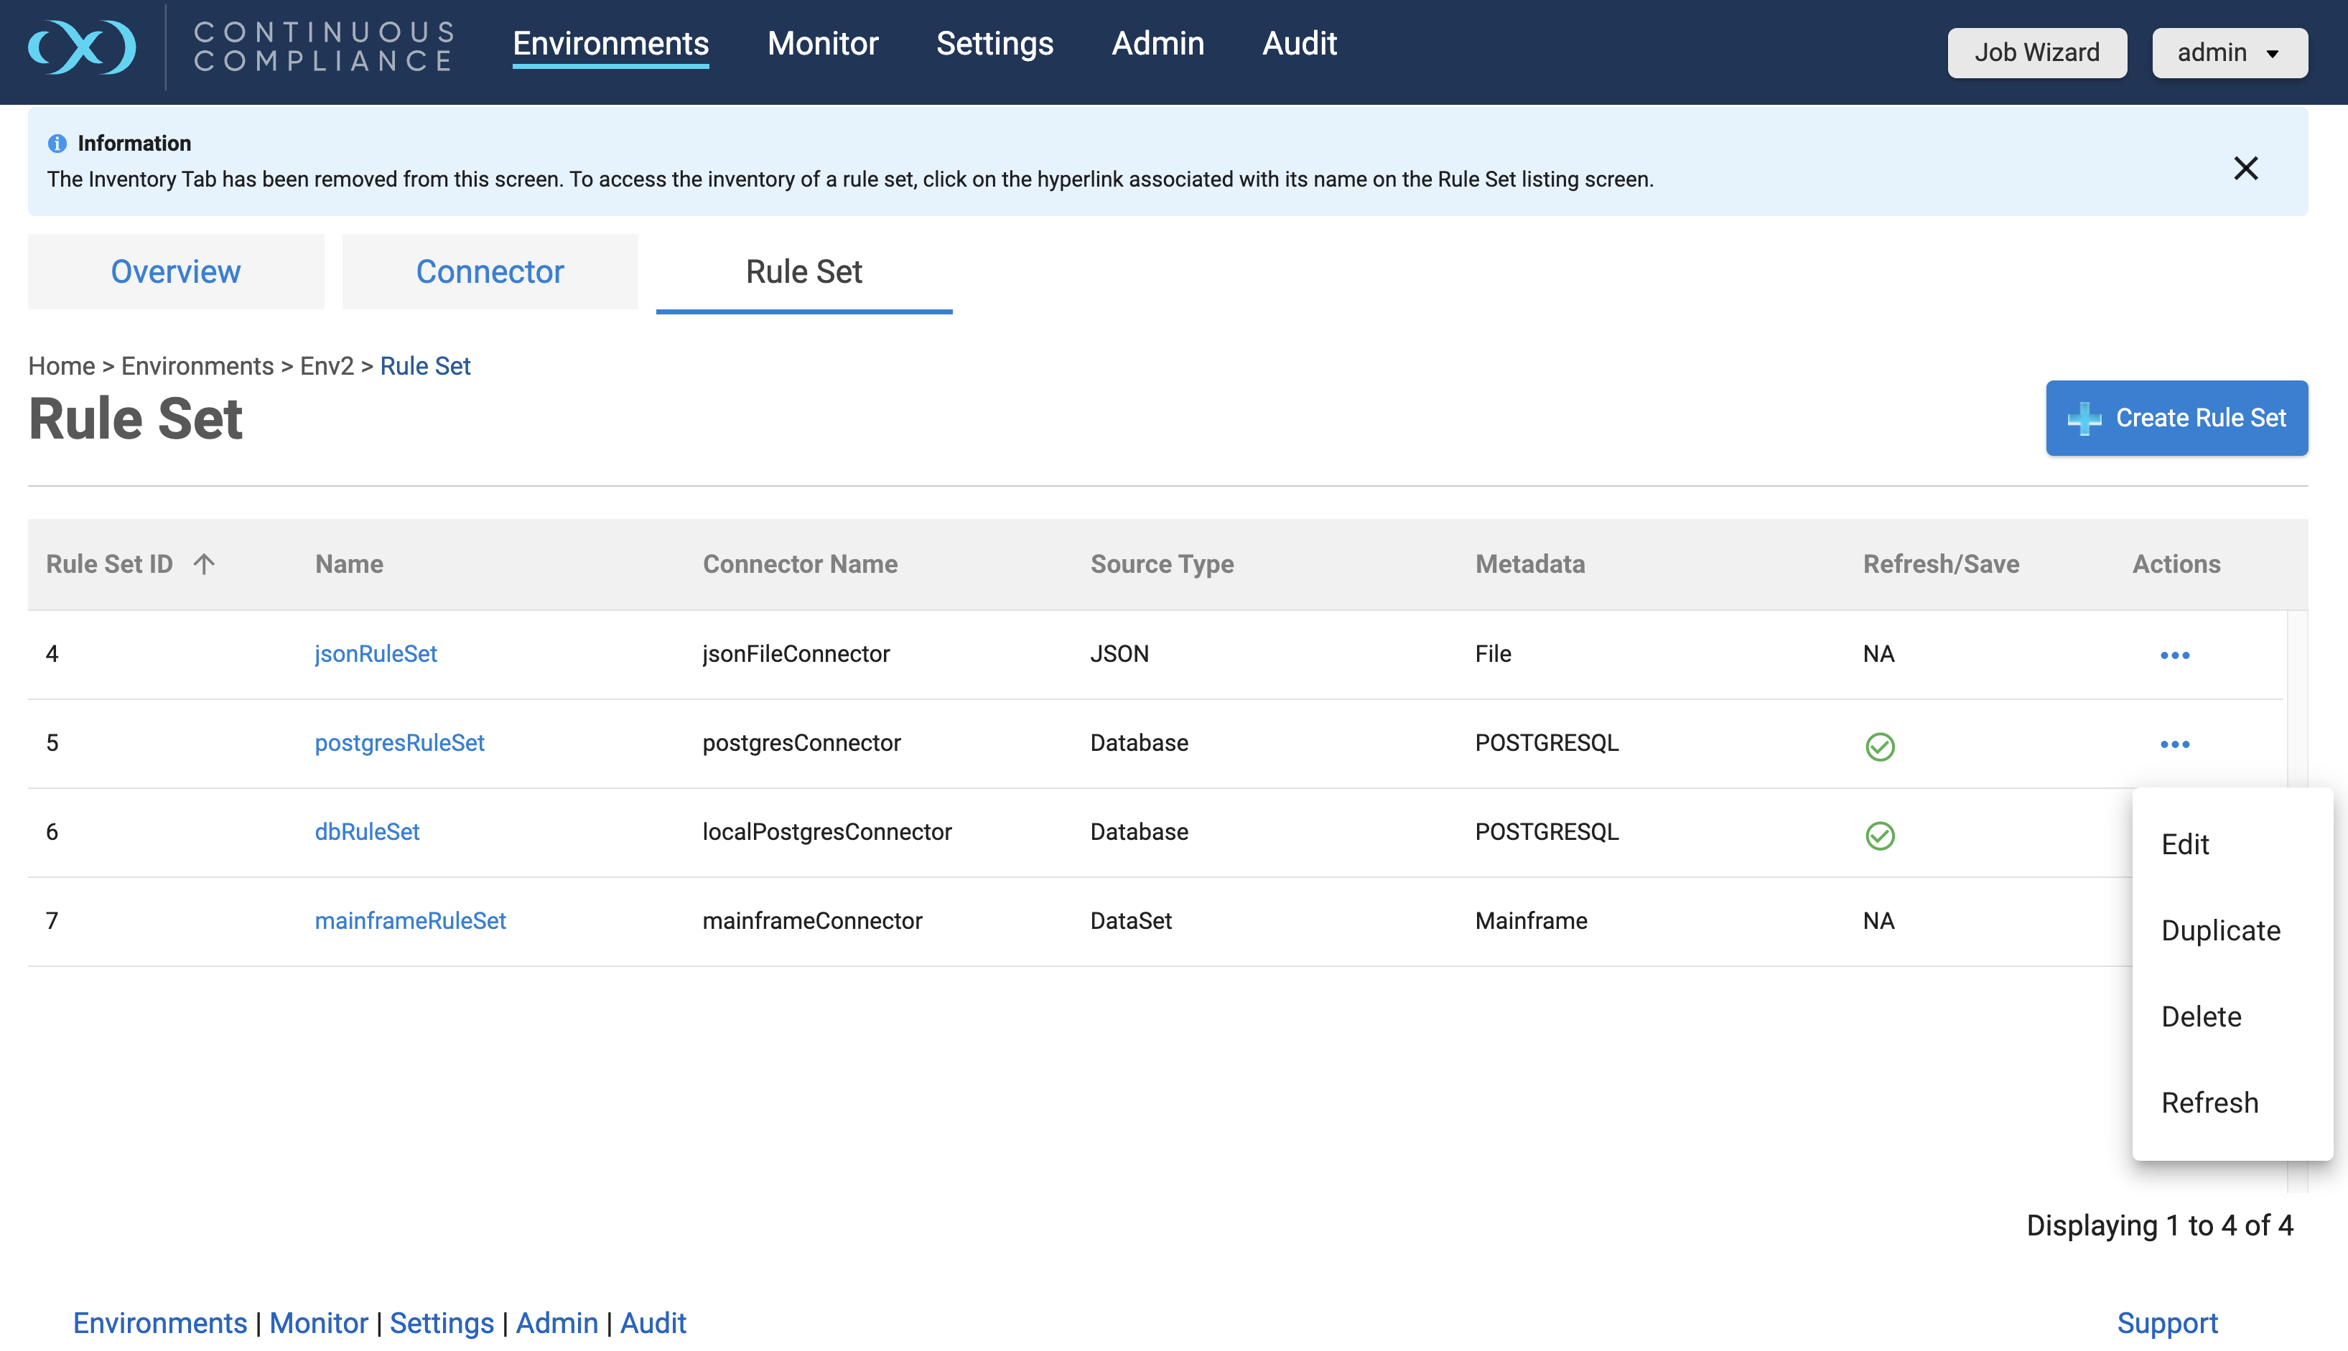
Task: Open Monitor in top navigation
Action: 822,44
